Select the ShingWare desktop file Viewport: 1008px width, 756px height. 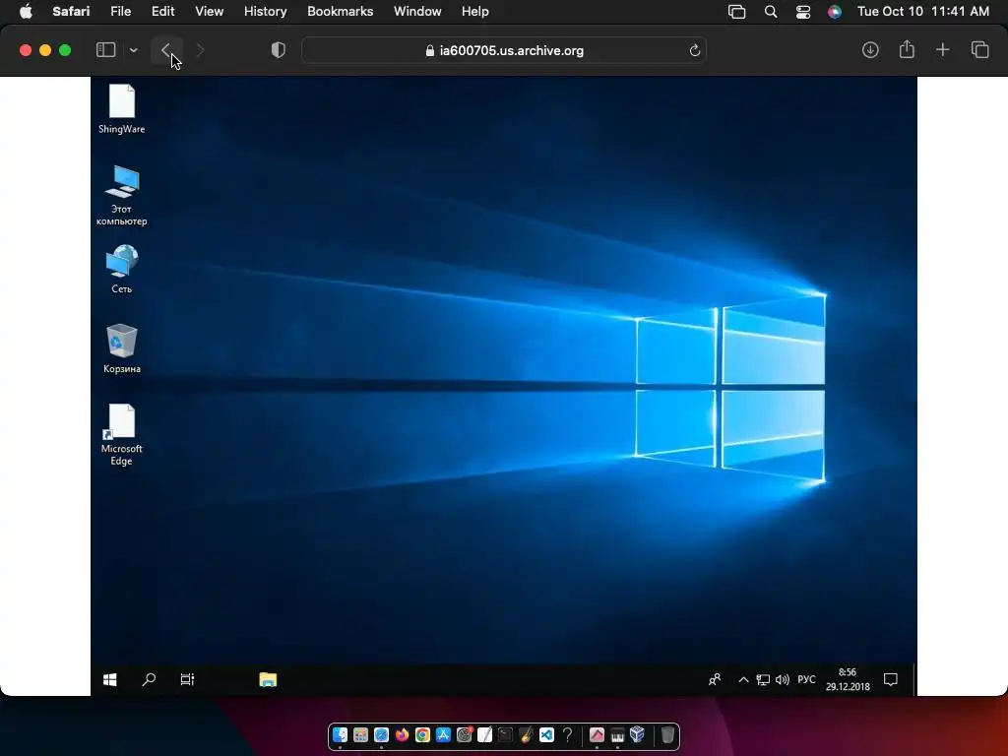point(121,109)
